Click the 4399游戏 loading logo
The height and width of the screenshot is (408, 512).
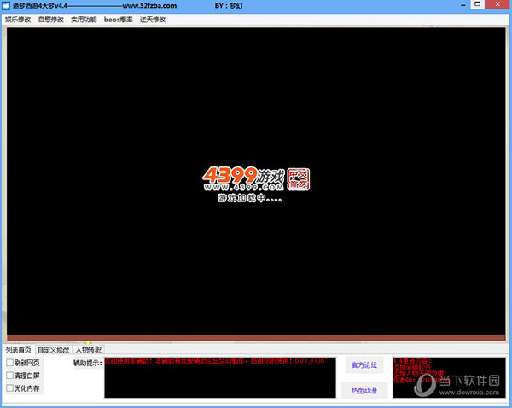point(256,178)
